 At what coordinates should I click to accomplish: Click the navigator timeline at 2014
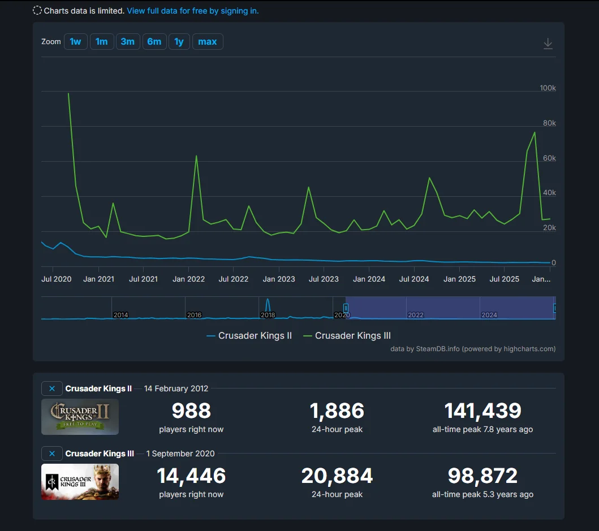[120, 315]
